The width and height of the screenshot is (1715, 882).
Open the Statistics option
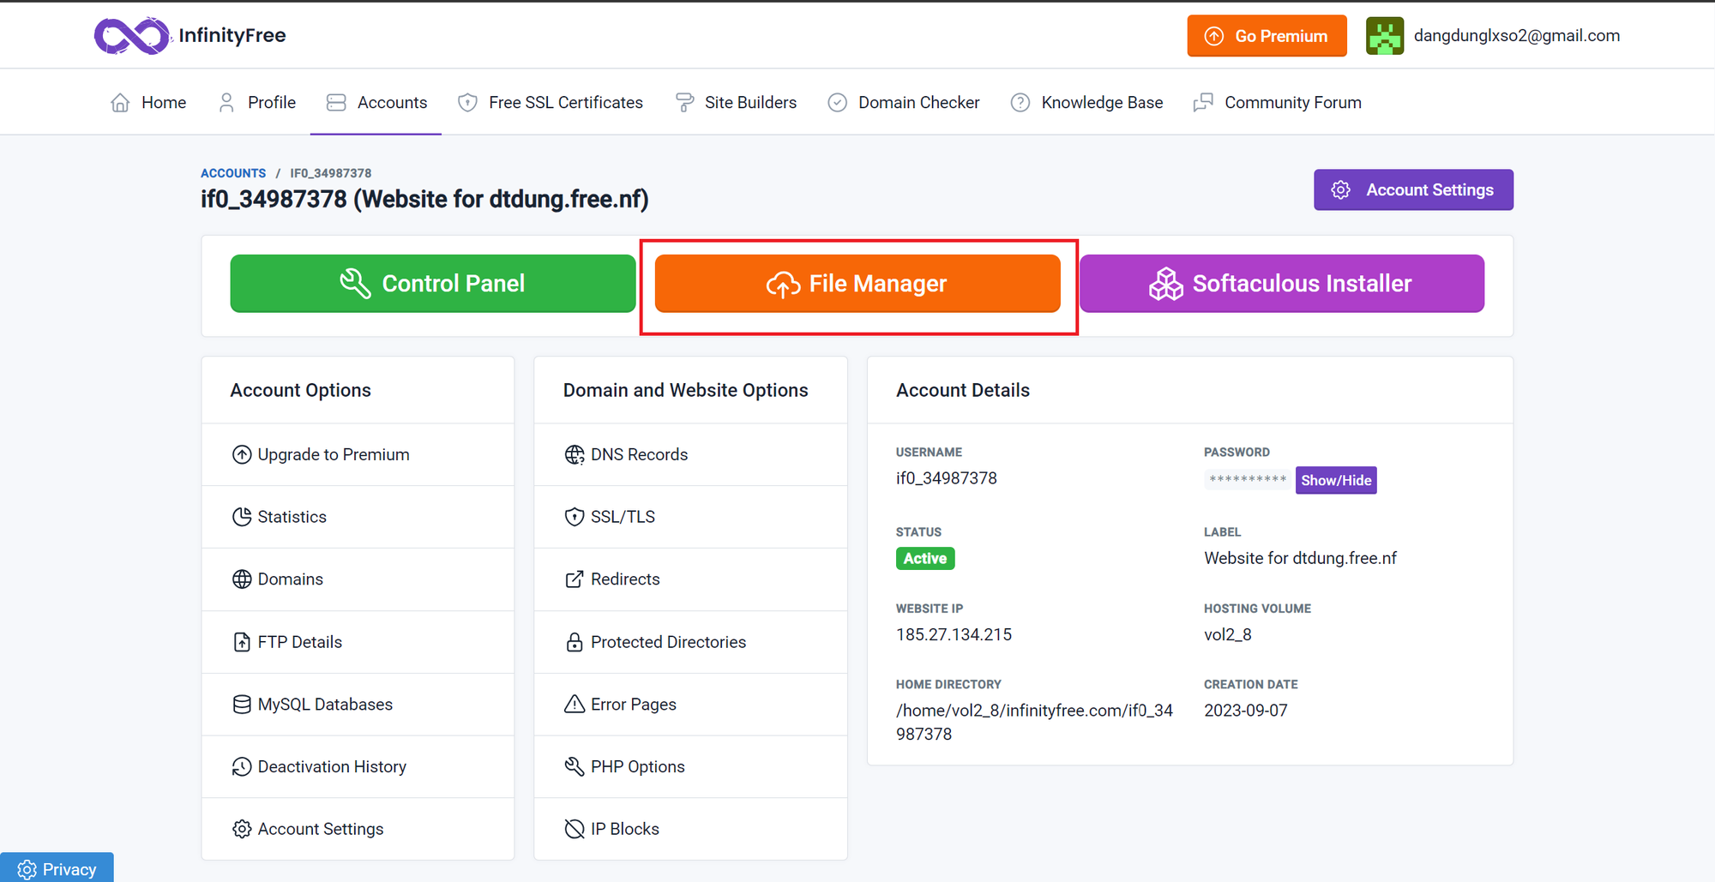click(358, 517)
